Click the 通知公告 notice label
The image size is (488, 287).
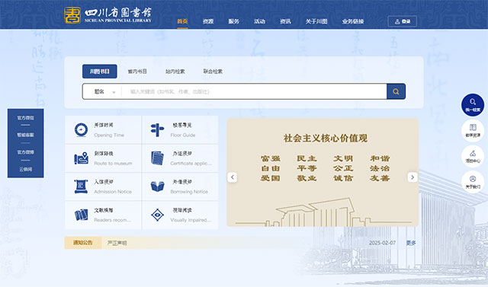click(x=83, y=243)
